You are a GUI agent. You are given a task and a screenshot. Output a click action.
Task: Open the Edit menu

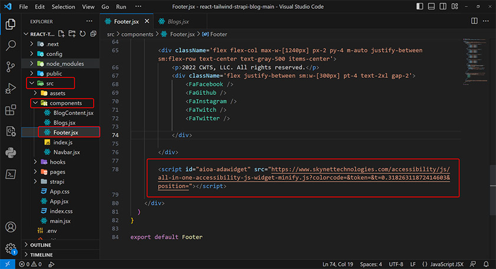click(40, 6)
